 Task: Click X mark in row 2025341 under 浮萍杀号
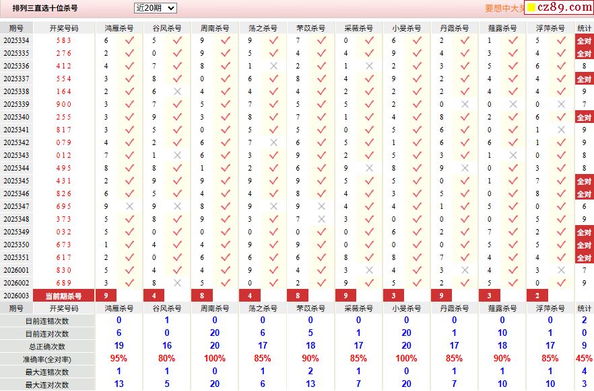coord(562,130)
